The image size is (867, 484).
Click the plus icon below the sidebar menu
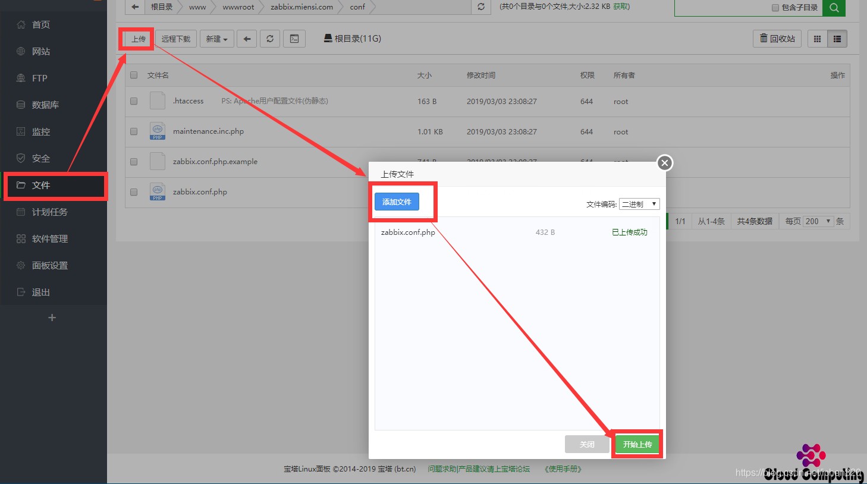click(x=52, y=318)
